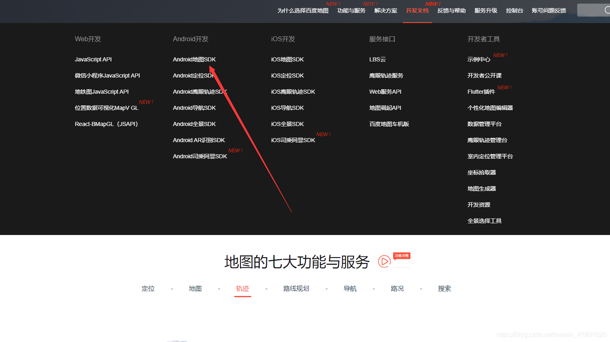Switch to 地图 tab
Screen dimensions: 610x342
click(195, 288)
